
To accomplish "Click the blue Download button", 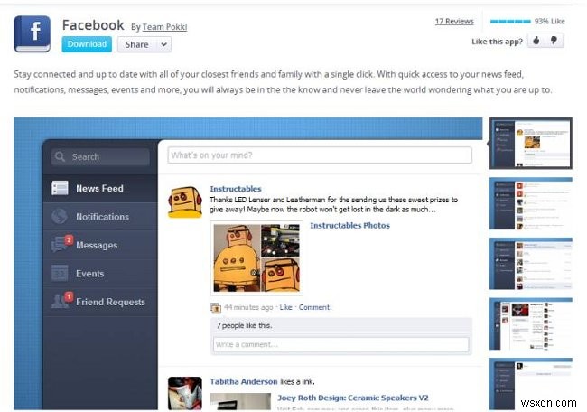I will [x=87, y=44].
